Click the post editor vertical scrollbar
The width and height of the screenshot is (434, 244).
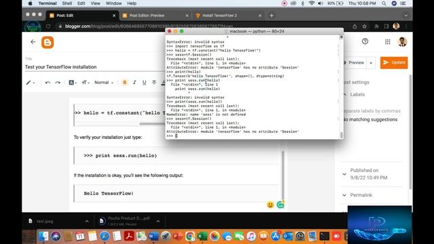point(283,176)
